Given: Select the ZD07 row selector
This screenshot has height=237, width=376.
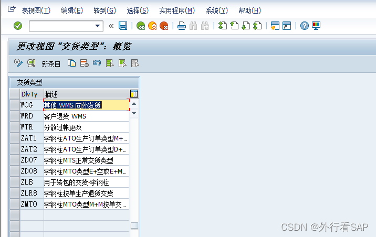Looking at the screenshot, I should 15,160.
